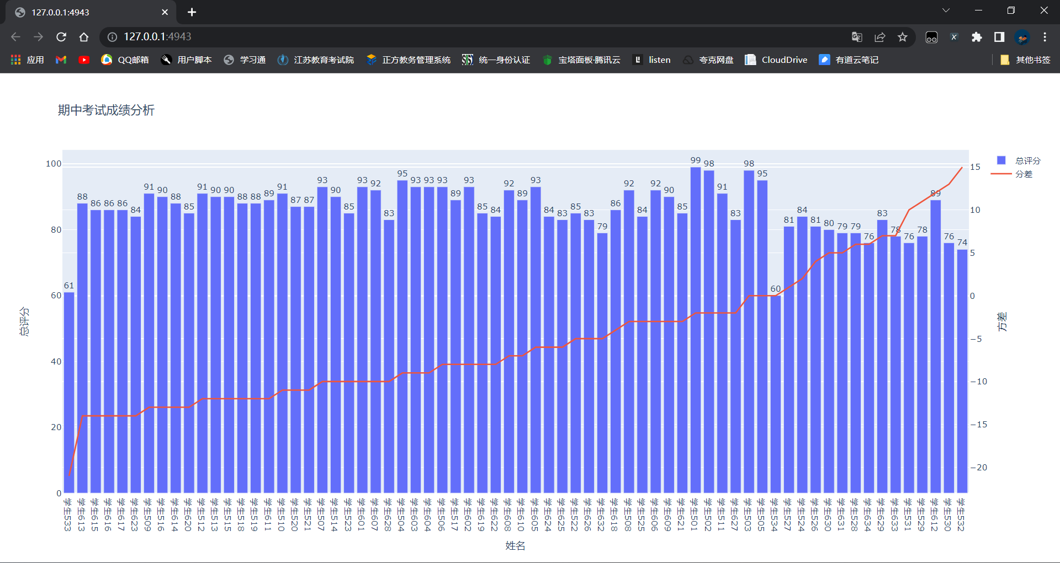This screenshot has height=563, width=1060.
Task: Close the 127.0.0.1:4943 tab
Action: tap(165, 12)
